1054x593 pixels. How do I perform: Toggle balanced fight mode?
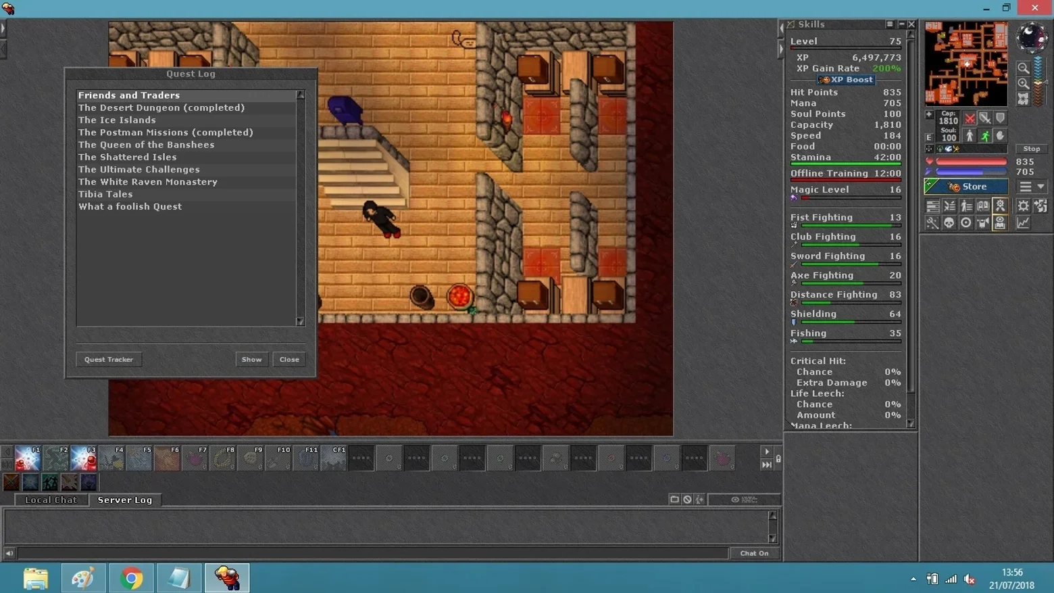985,118
